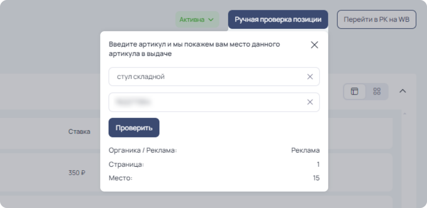Screen dimensions: 427x208
Task: Click the "350 ₽" bid value
Action: [x=77, y=173]
